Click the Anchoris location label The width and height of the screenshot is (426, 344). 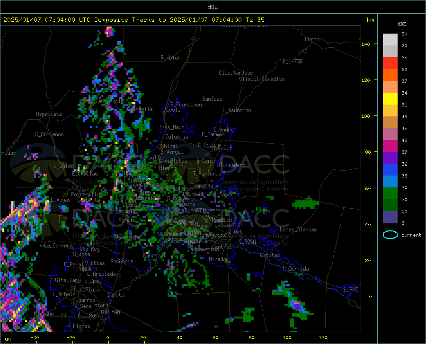click(x=122, y=261)
